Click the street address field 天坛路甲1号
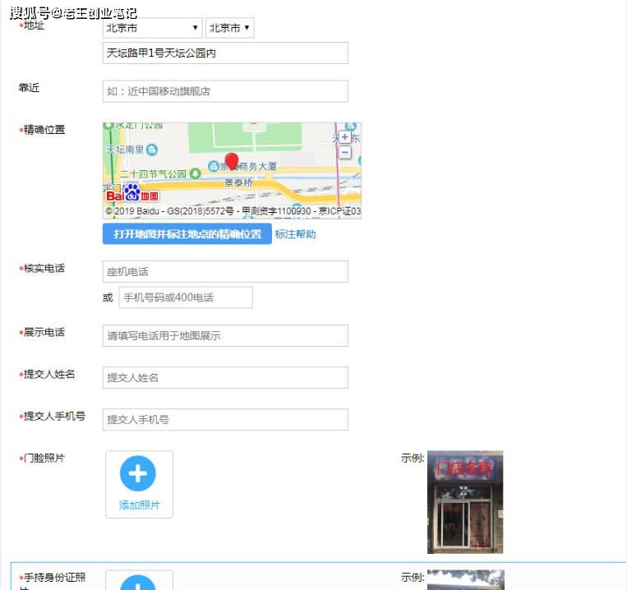This screenshot has height=590, width=627. point(225,53)
